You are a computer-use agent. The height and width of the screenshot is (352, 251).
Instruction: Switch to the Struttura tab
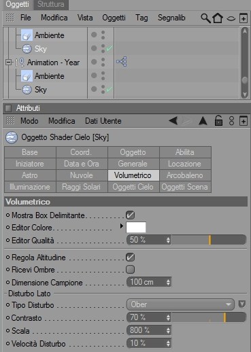tap(51, 4)
